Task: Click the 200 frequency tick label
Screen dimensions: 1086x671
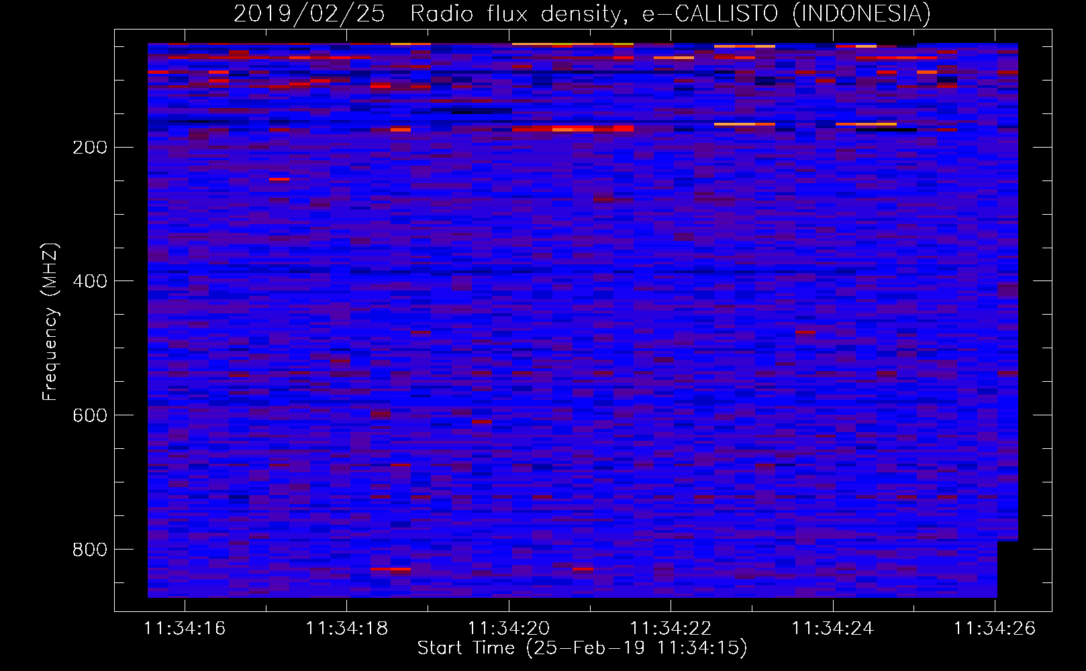Action: (90, 148)
